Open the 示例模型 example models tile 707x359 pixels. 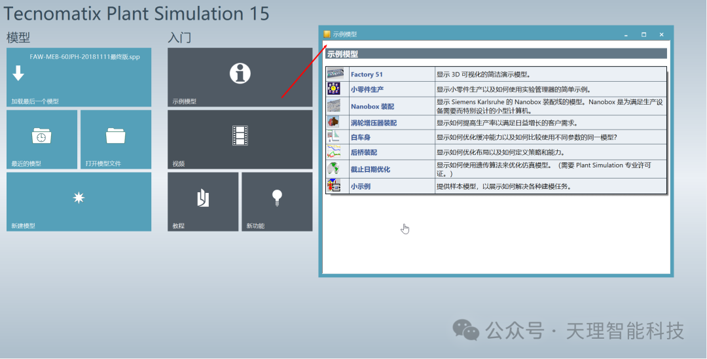pos(240,77)
